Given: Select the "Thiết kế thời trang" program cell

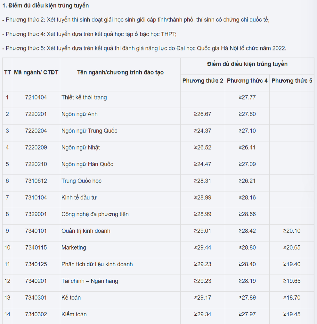Looking at the screenshot, I should pyautogui.click(x=84, y=97).
